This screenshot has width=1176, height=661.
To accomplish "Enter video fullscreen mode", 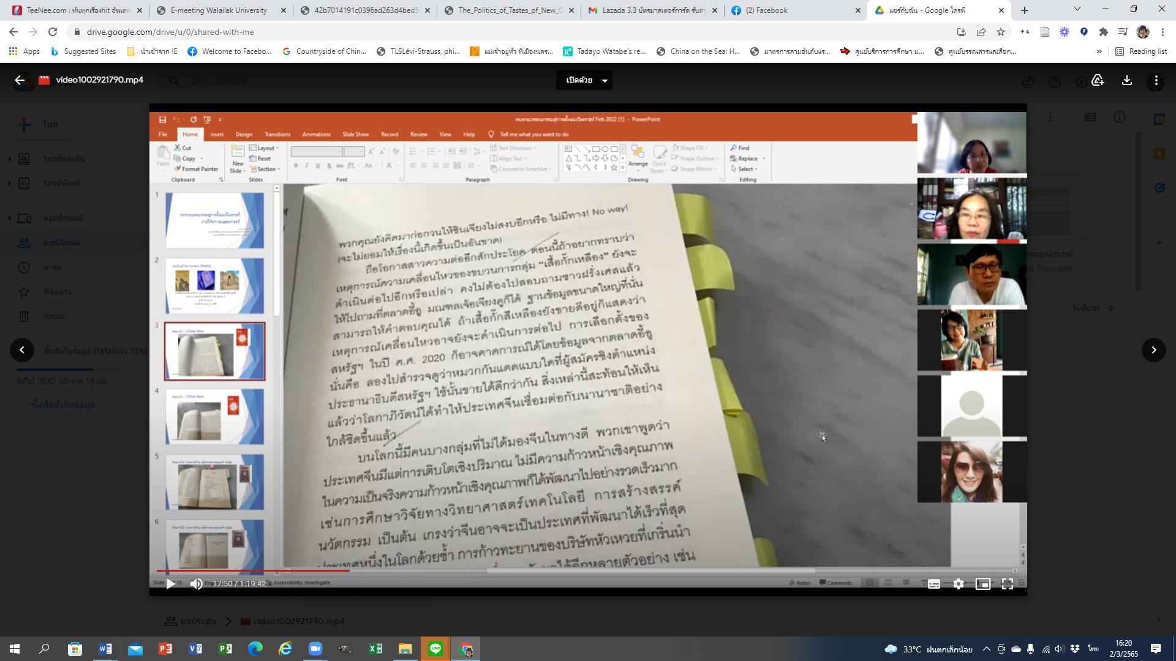I will click(x=1007, y=584).
